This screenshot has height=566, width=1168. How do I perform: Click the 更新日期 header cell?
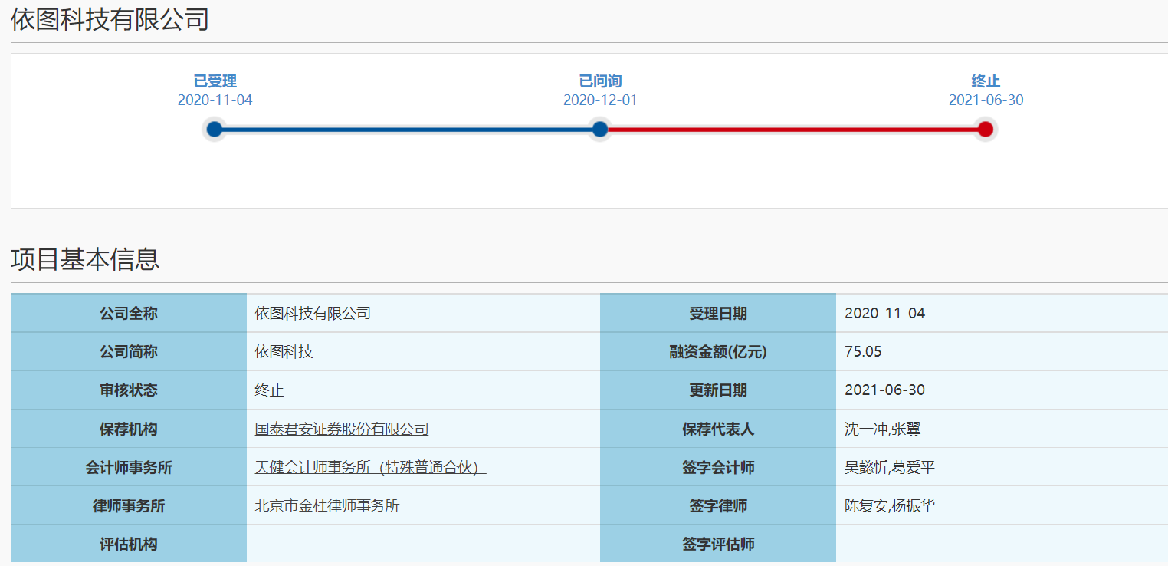click(718, 390)
